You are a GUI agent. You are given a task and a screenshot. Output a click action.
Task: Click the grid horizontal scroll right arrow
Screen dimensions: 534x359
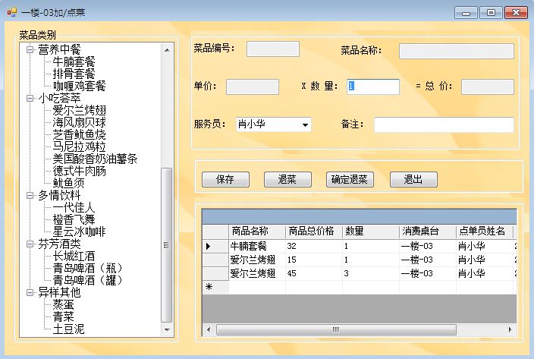pos(510,329)
